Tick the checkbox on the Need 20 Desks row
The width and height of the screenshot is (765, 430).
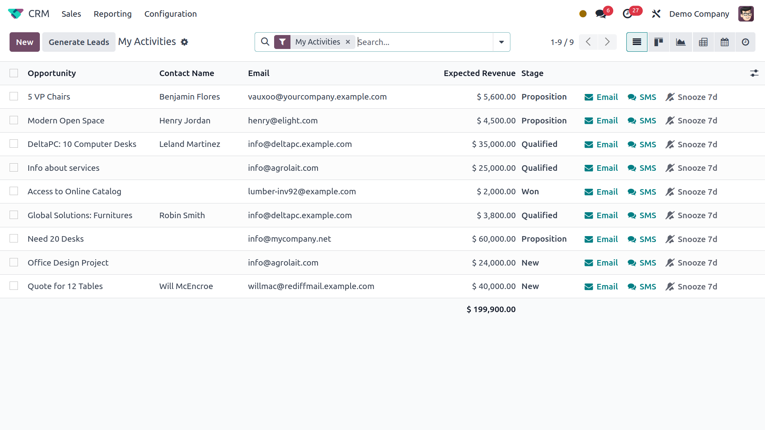click(x=14, y=238)
